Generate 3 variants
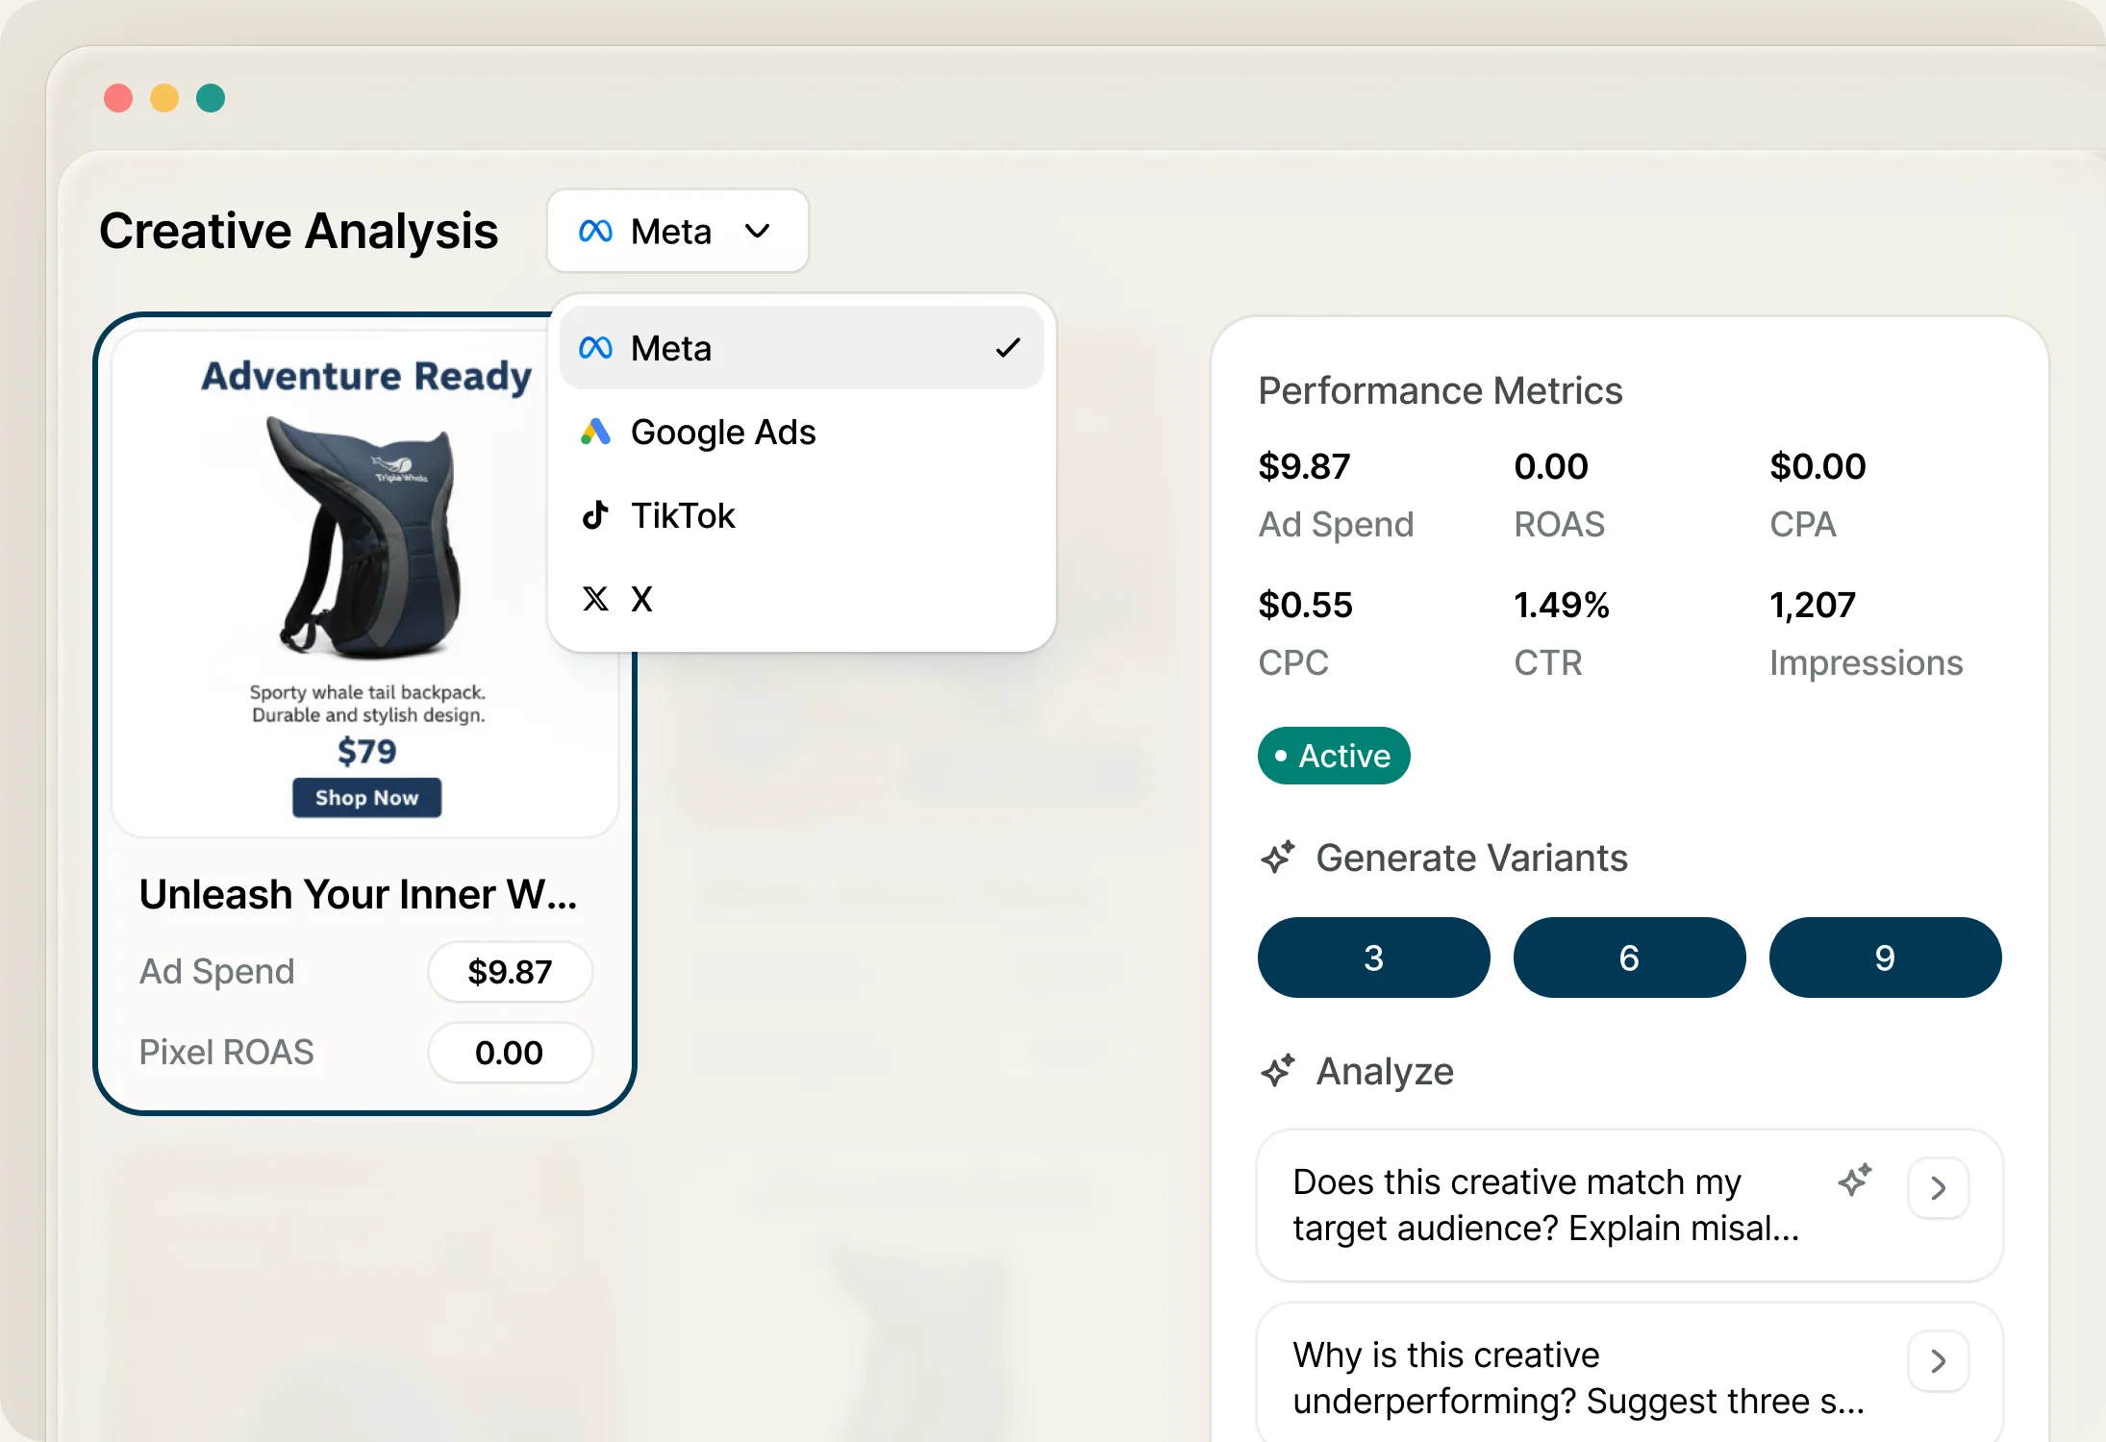 1373,957
